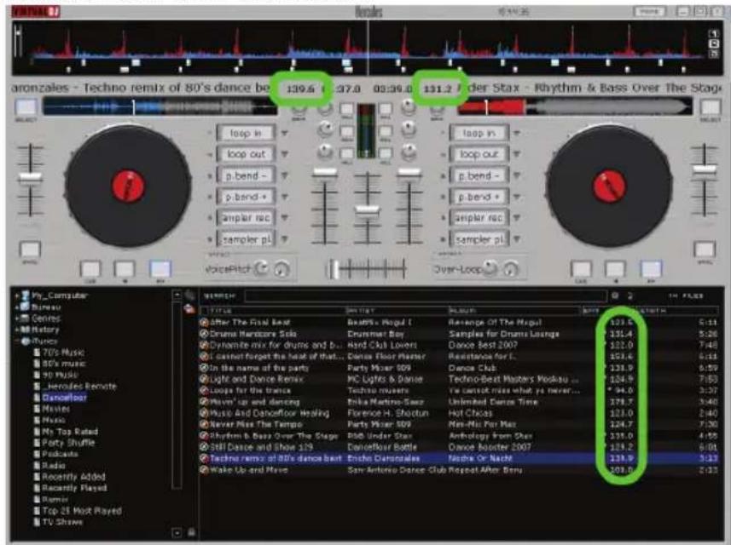Hit the Cue button on the left deck

[x=90, y=268]
